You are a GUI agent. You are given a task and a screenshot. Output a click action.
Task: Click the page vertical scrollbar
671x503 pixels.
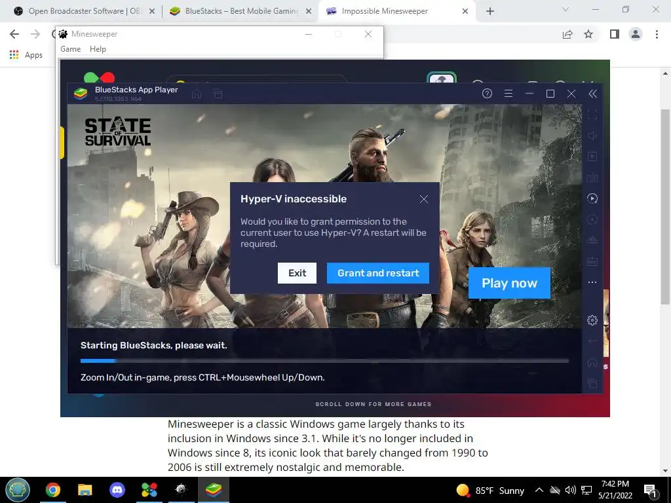[665, 206]
